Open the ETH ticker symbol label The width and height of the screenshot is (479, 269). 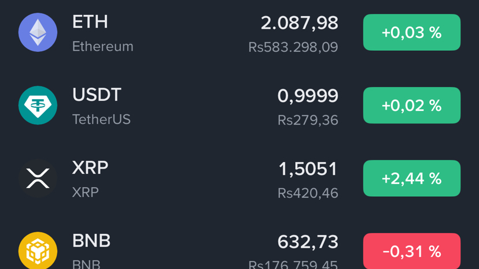[90, 22]
